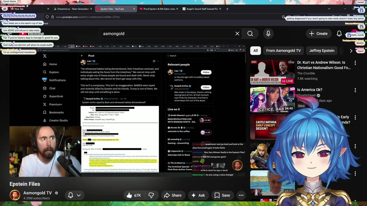
Task: Clear the YouTube search box text
Action: [237, 33]
